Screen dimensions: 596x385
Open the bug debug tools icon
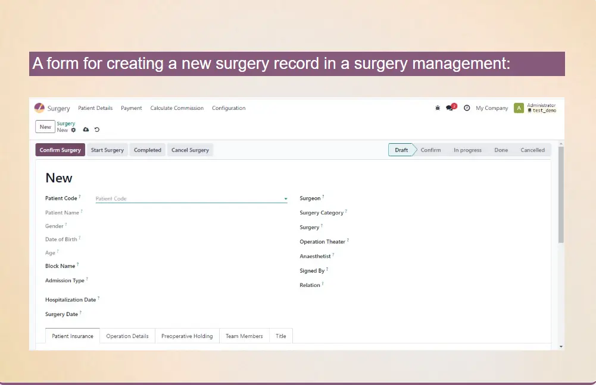tap(438, 108)
